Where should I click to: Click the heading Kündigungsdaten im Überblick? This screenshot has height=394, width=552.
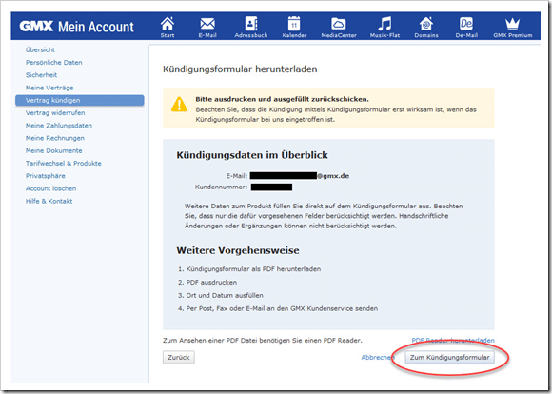(x=252, y=155)
